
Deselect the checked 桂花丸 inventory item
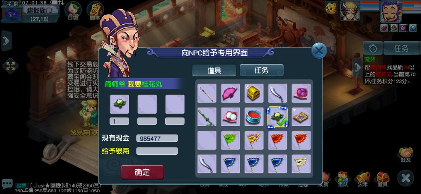pyautogui.click(x=277, y=117)
